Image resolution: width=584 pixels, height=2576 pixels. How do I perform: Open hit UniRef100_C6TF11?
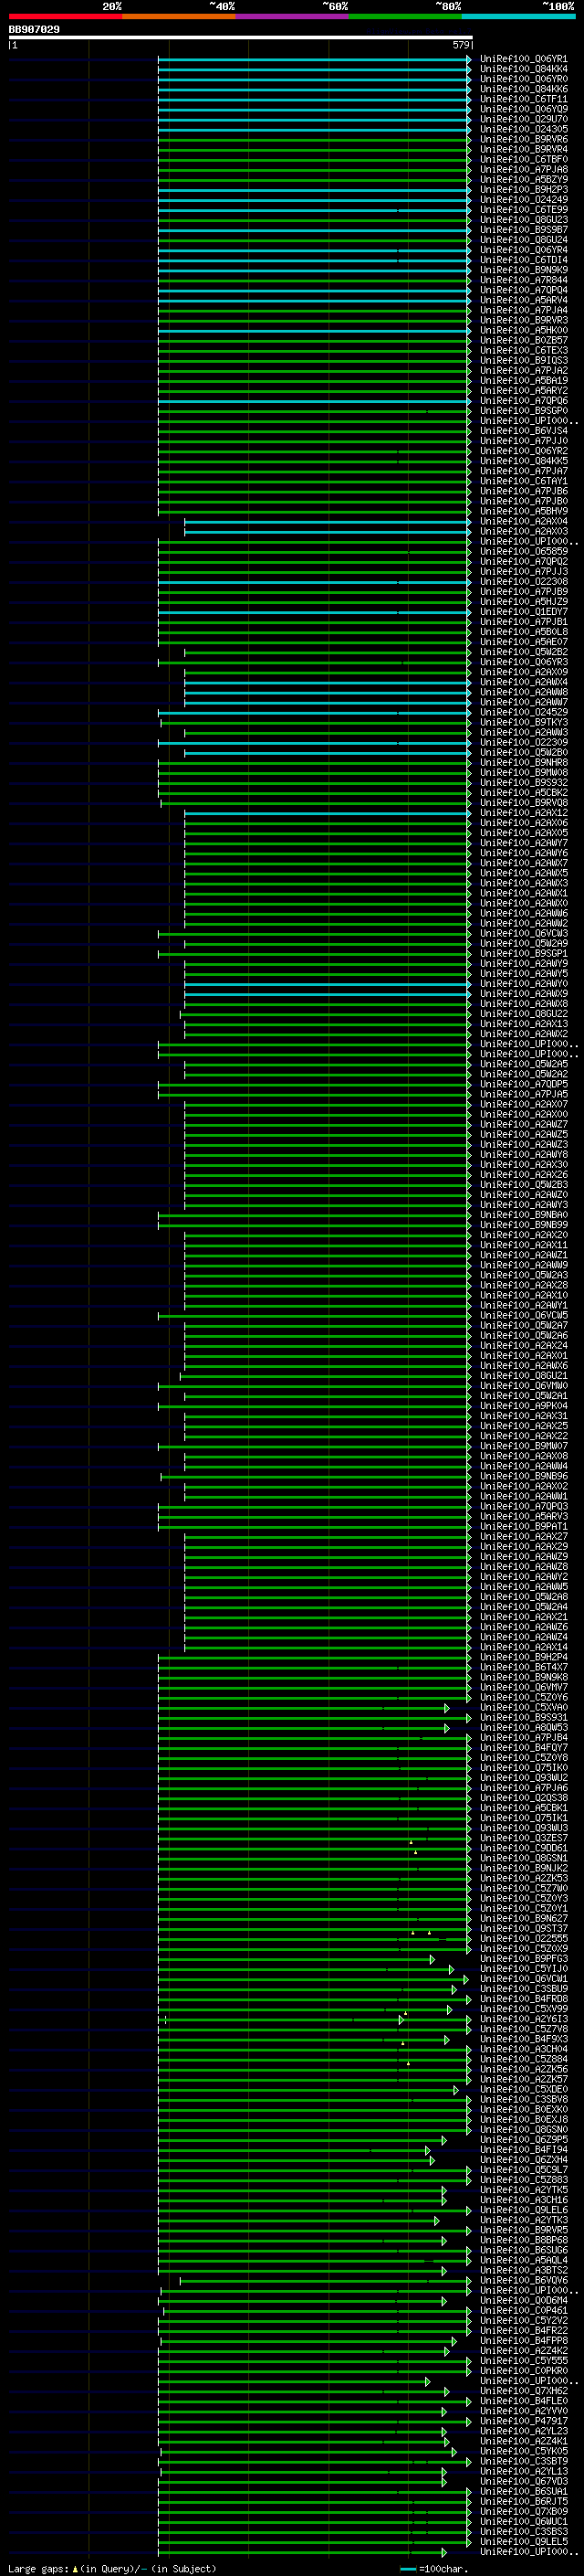pos(524,99)
